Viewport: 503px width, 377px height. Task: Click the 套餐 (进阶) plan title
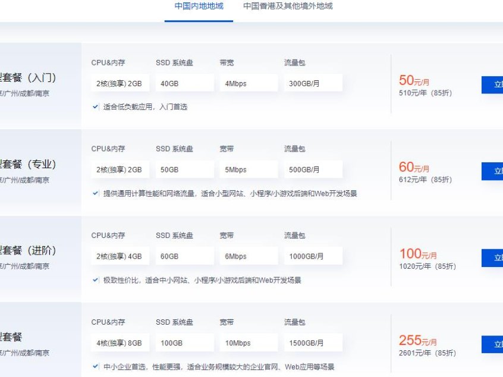(x=28, y=250)
